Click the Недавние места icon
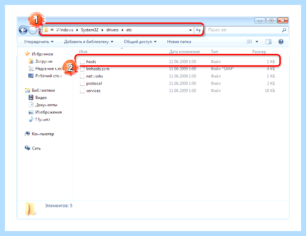Image resolution: width=306 pixels, height=236 pixels. [x=31, y=68]
